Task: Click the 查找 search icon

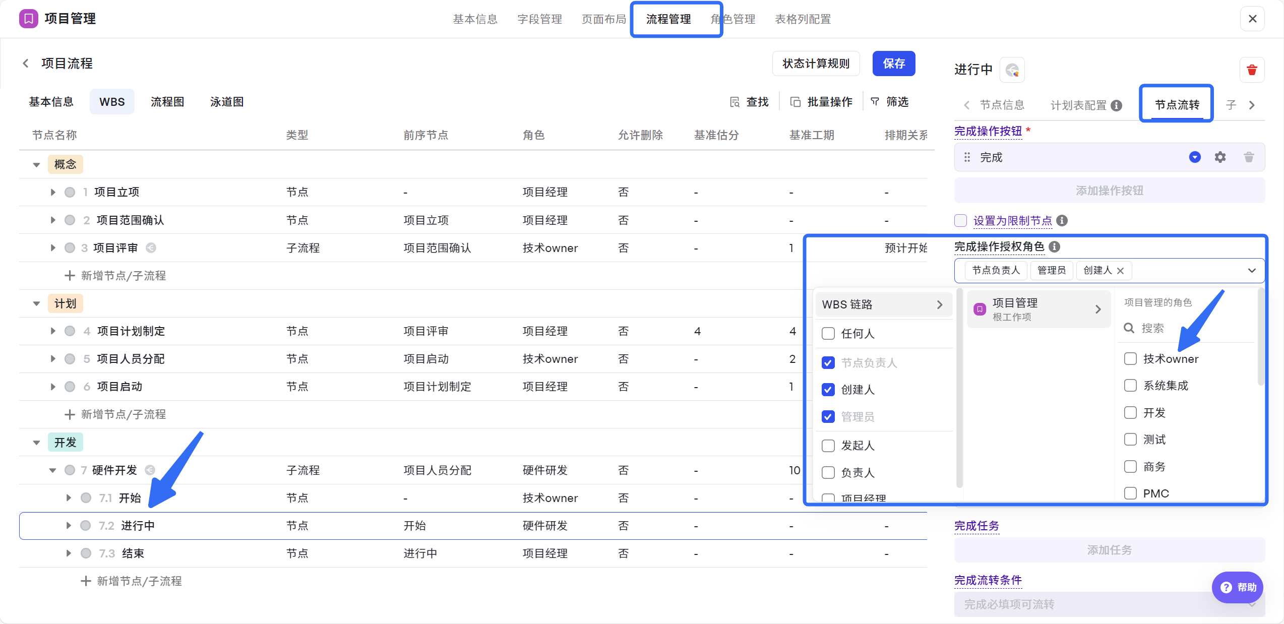Action: click(735, 102)
